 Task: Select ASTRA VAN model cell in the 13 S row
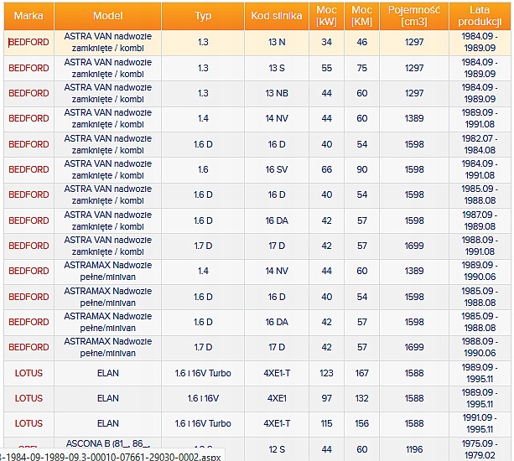pyautogui.click(x=108, y=68)
